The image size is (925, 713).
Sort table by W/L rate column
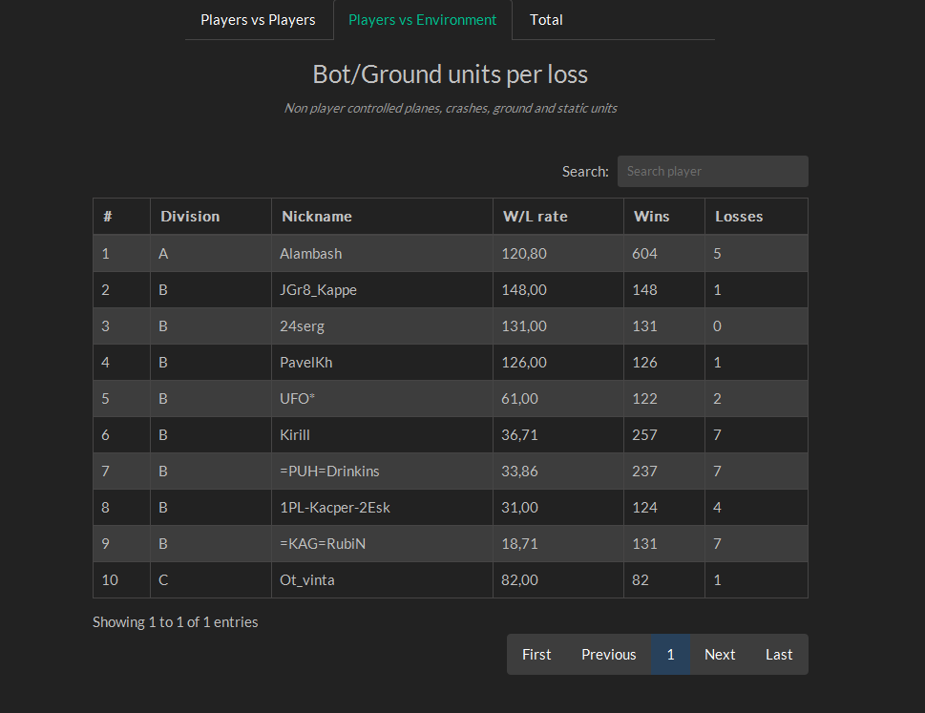(x=536, y=217)
